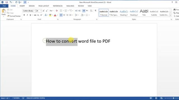Image resolution: width=179 pixels, height=100 pixels.
Task: Switch to the REVIEW tab
Action: point(81,6)
